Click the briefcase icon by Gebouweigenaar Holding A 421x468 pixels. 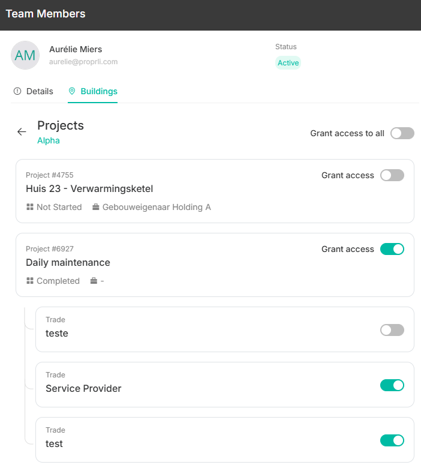point(95,207)
